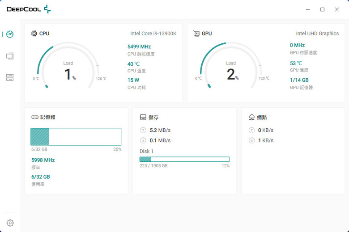This screenshot has height=232, width=349.
Task: Click the 0 KB/s network upload value
Action: pos(266,131)
